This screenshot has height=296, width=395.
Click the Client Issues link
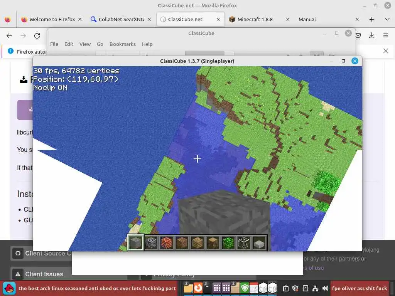pos(44,274)
